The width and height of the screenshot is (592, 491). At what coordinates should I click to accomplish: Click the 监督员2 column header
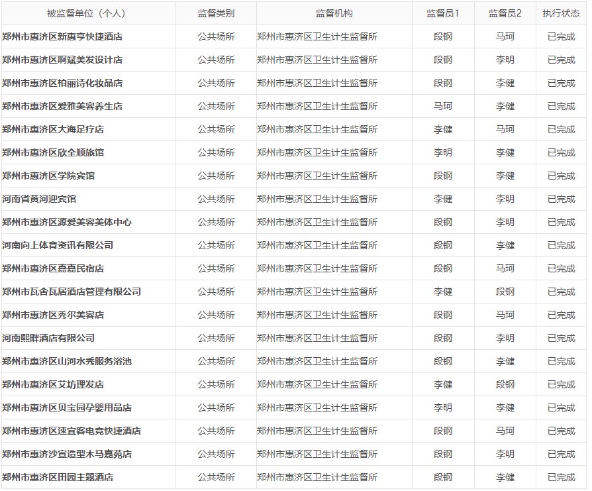(505, 14)
